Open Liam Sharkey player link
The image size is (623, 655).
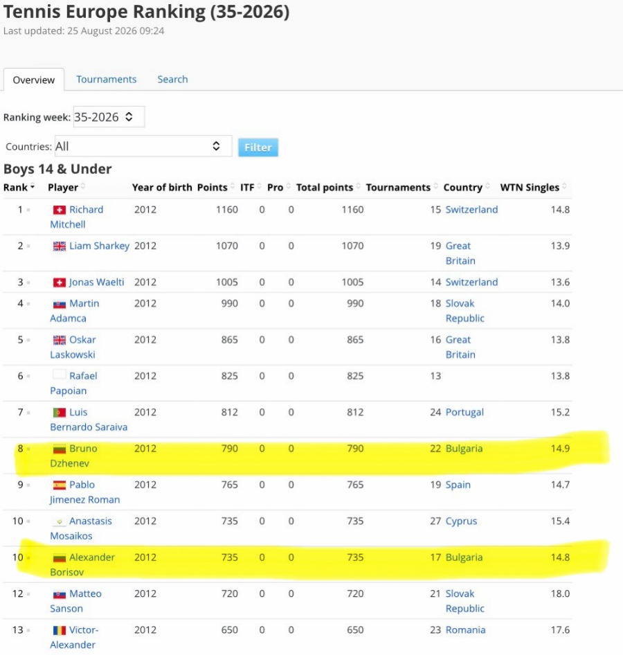pyautogui.click(x=100, y=246)
